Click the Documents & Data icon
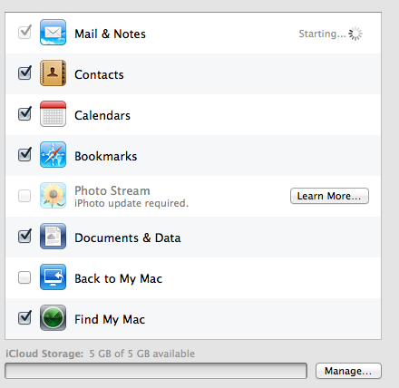Image resolution: width=399 pixels, height=388 pixels. [x=53, y=237]
